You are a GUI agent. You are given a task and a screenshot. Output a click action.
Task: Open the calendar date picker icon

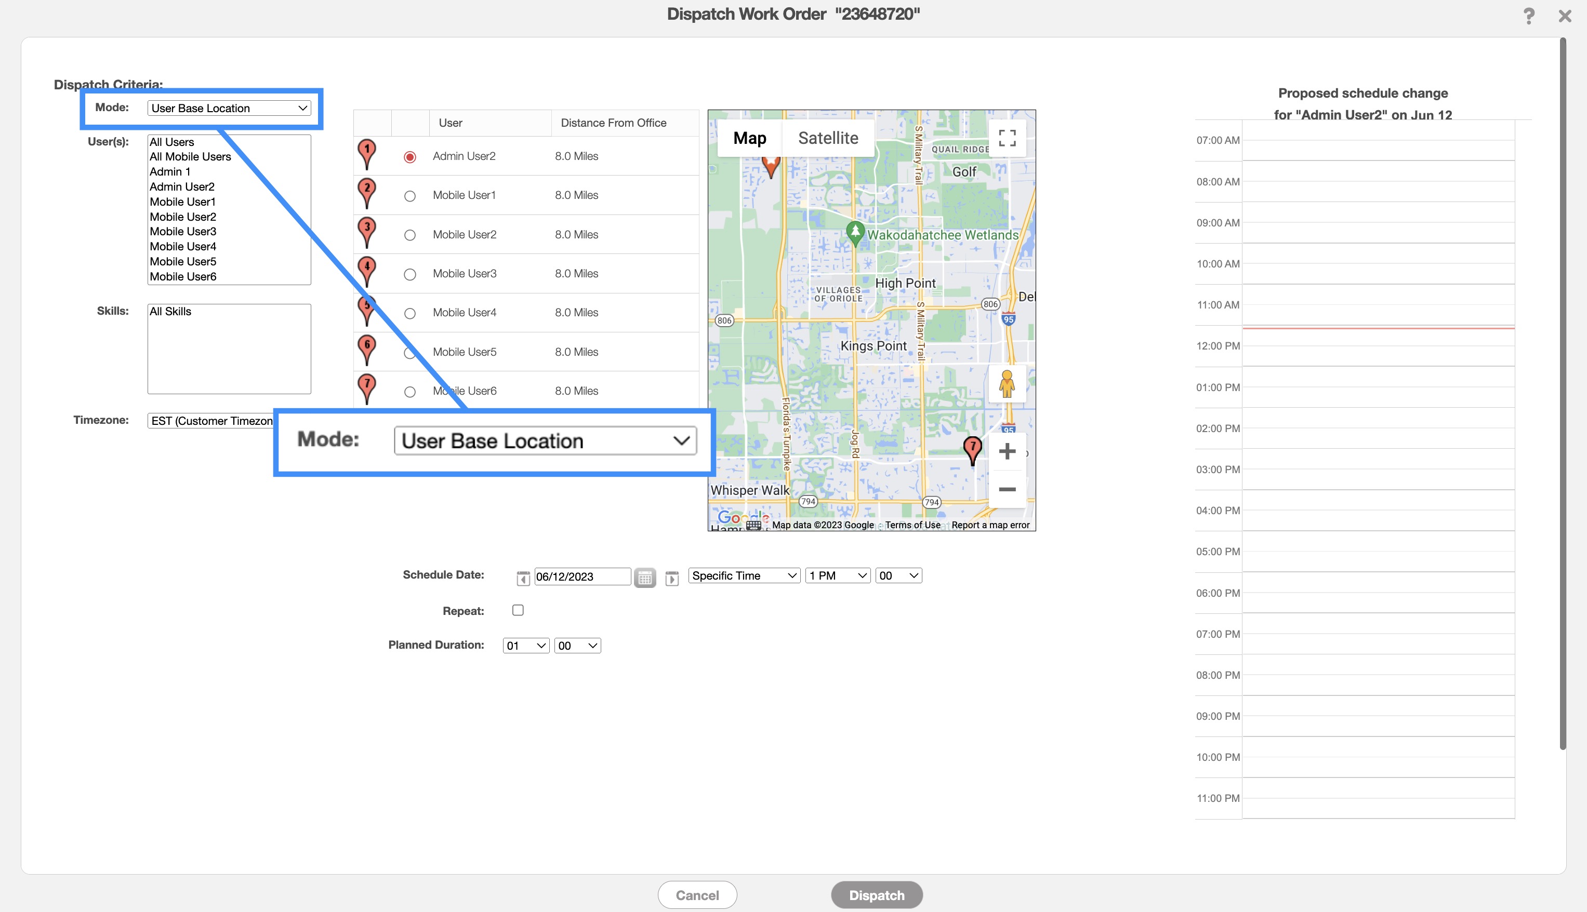pos(645,577)
